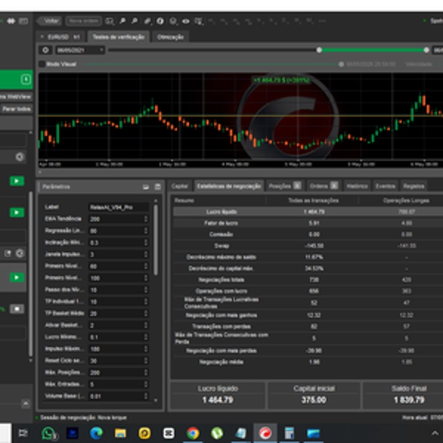Click the zoom out magnifier icon
Image resolution: width=443 pixels, height=443 pixels.
pyautogui.click(x=134, y=21)
